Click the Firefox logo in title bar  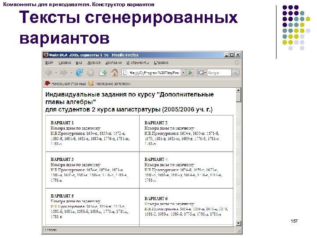tap(46, 55)
